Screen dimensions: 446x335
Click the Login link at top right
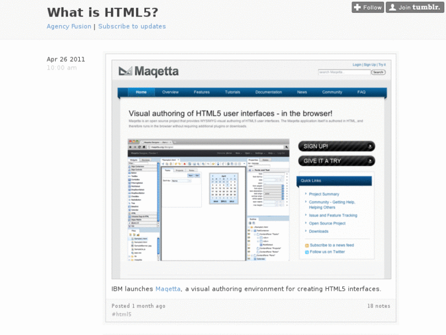pyautogui.click(x=356, y=65)
